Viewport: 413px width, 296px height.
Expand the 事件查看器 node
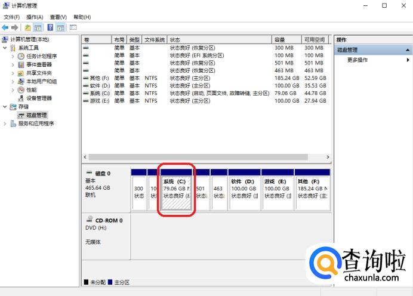pyautogui.click(x=13, y=64)
